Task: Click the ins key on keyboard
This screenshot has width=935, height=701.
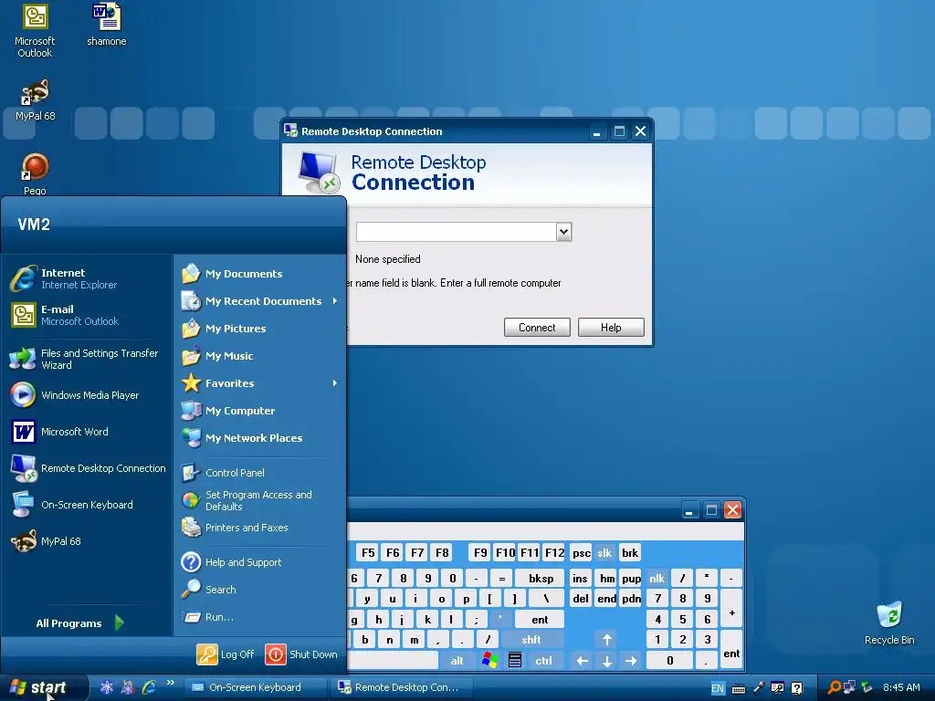Action: [x=580, y=578]
